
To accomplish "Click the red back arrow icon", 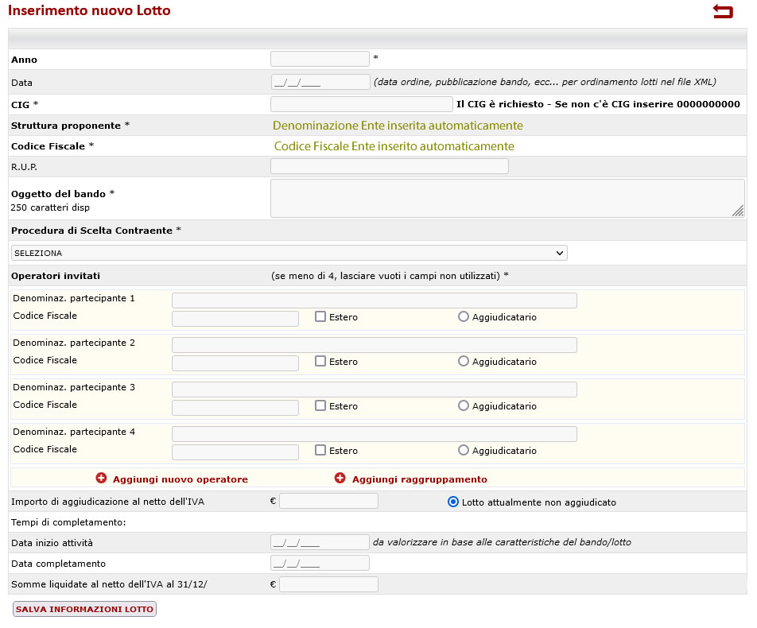I will pyautogui.click(x=722, y=11).
